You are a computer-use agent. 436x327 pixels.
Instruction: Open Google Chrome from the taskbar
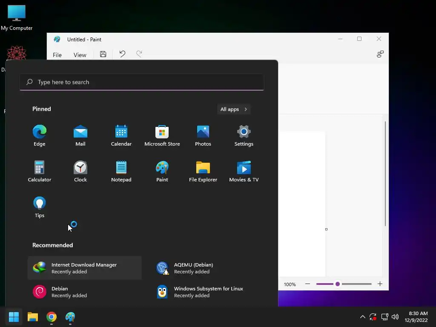pos(52,317)
